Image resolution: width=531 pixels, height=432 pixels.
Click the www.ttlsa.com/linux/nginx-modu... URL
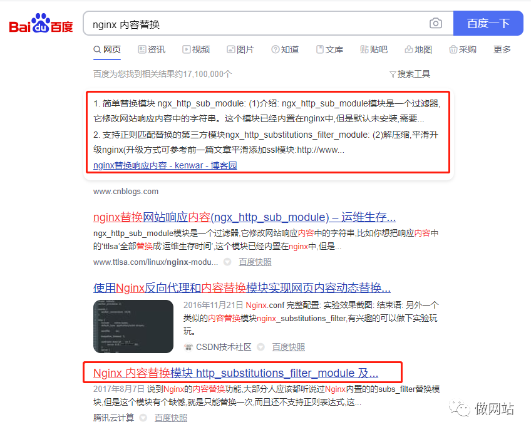(x=155, y=262)
